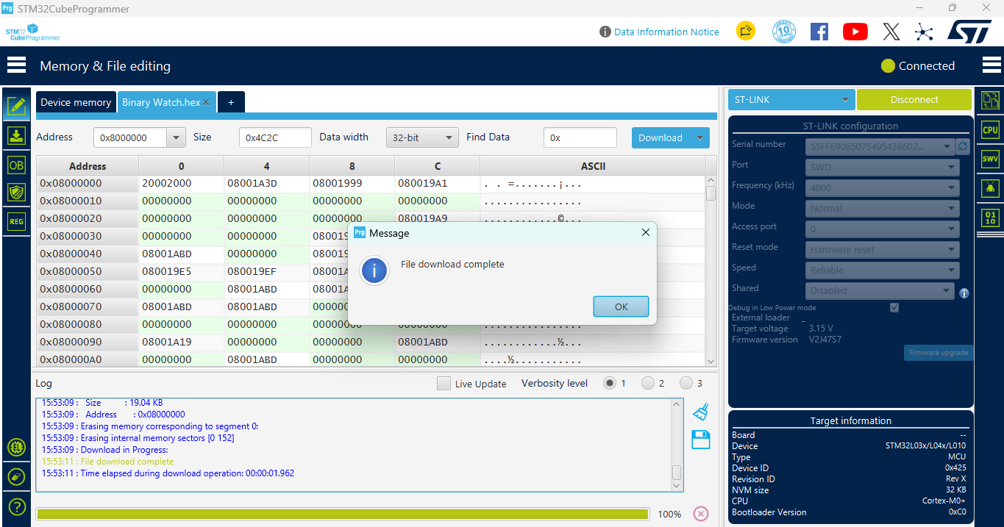
Task: Cancel operation with red X beside progress
Action: pyautogui.click(x=701, y=514)
